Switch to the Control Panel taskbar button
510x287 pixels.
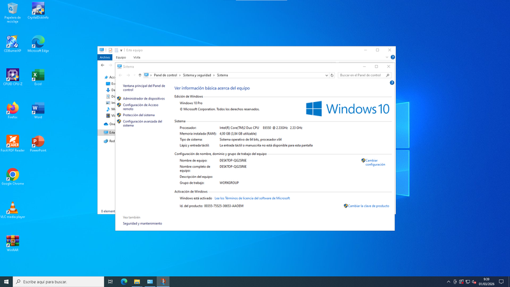(150, 282)
